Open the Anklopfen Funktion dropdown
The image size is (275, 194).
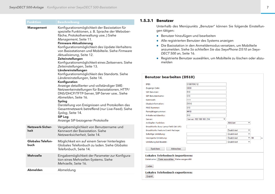(239, 123)
